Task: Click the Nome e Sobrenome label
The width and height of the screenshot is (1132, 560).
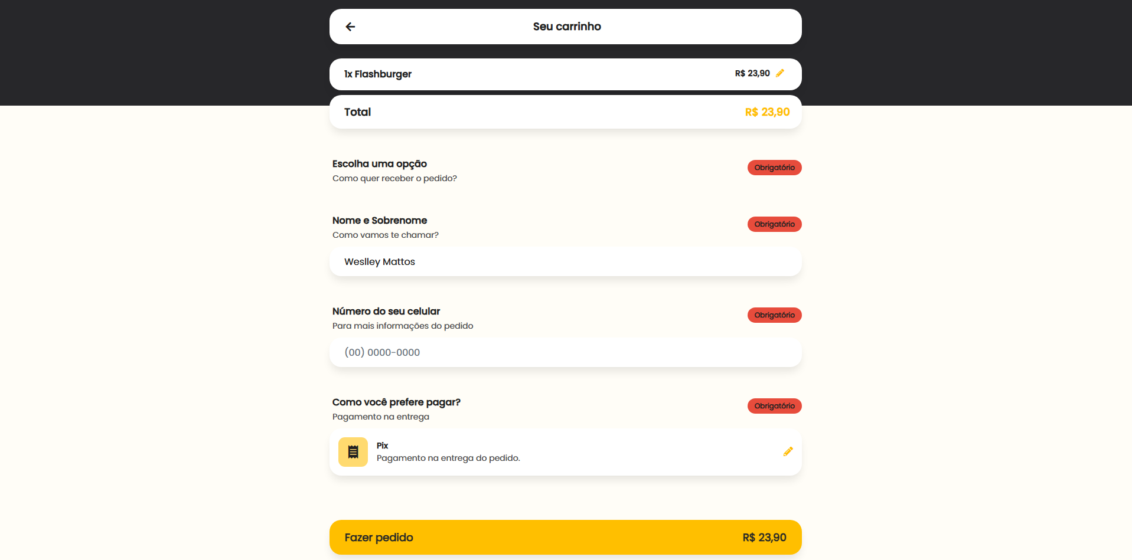Action: click(x=380, y=220)
